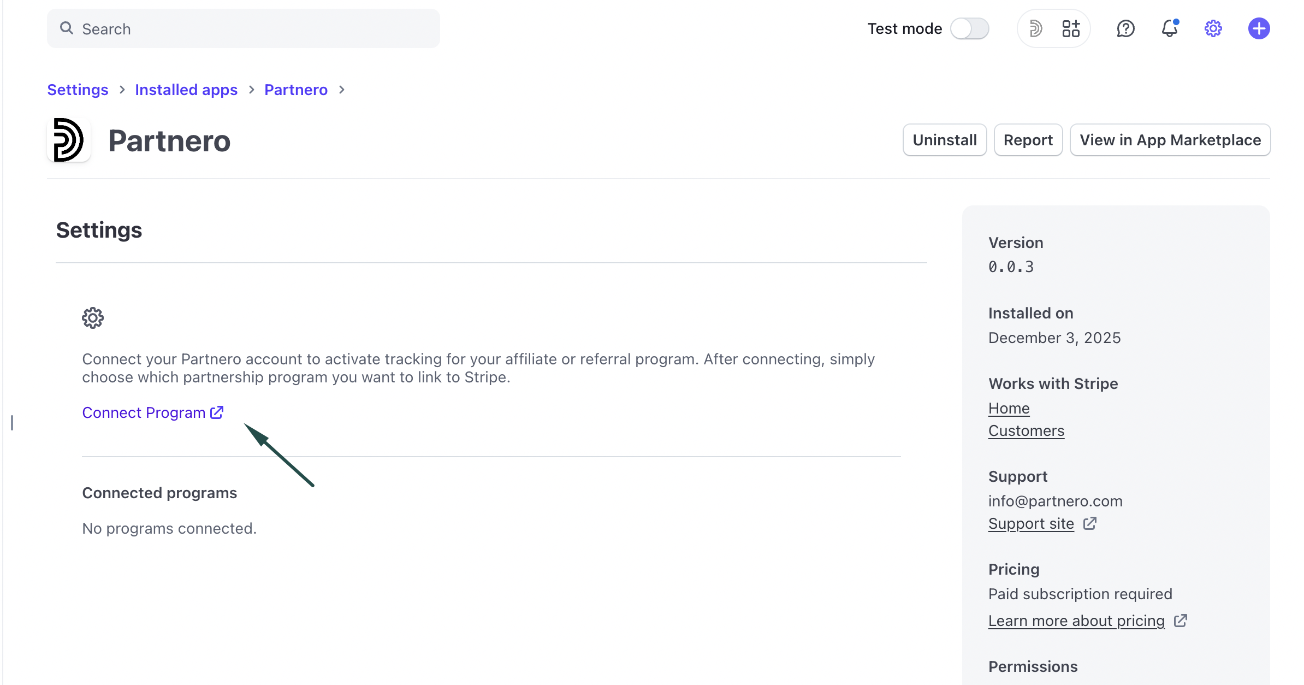Open the Partnero app icon in top bar
This screenshot has height=685, width=1304.
[1035, 28]
